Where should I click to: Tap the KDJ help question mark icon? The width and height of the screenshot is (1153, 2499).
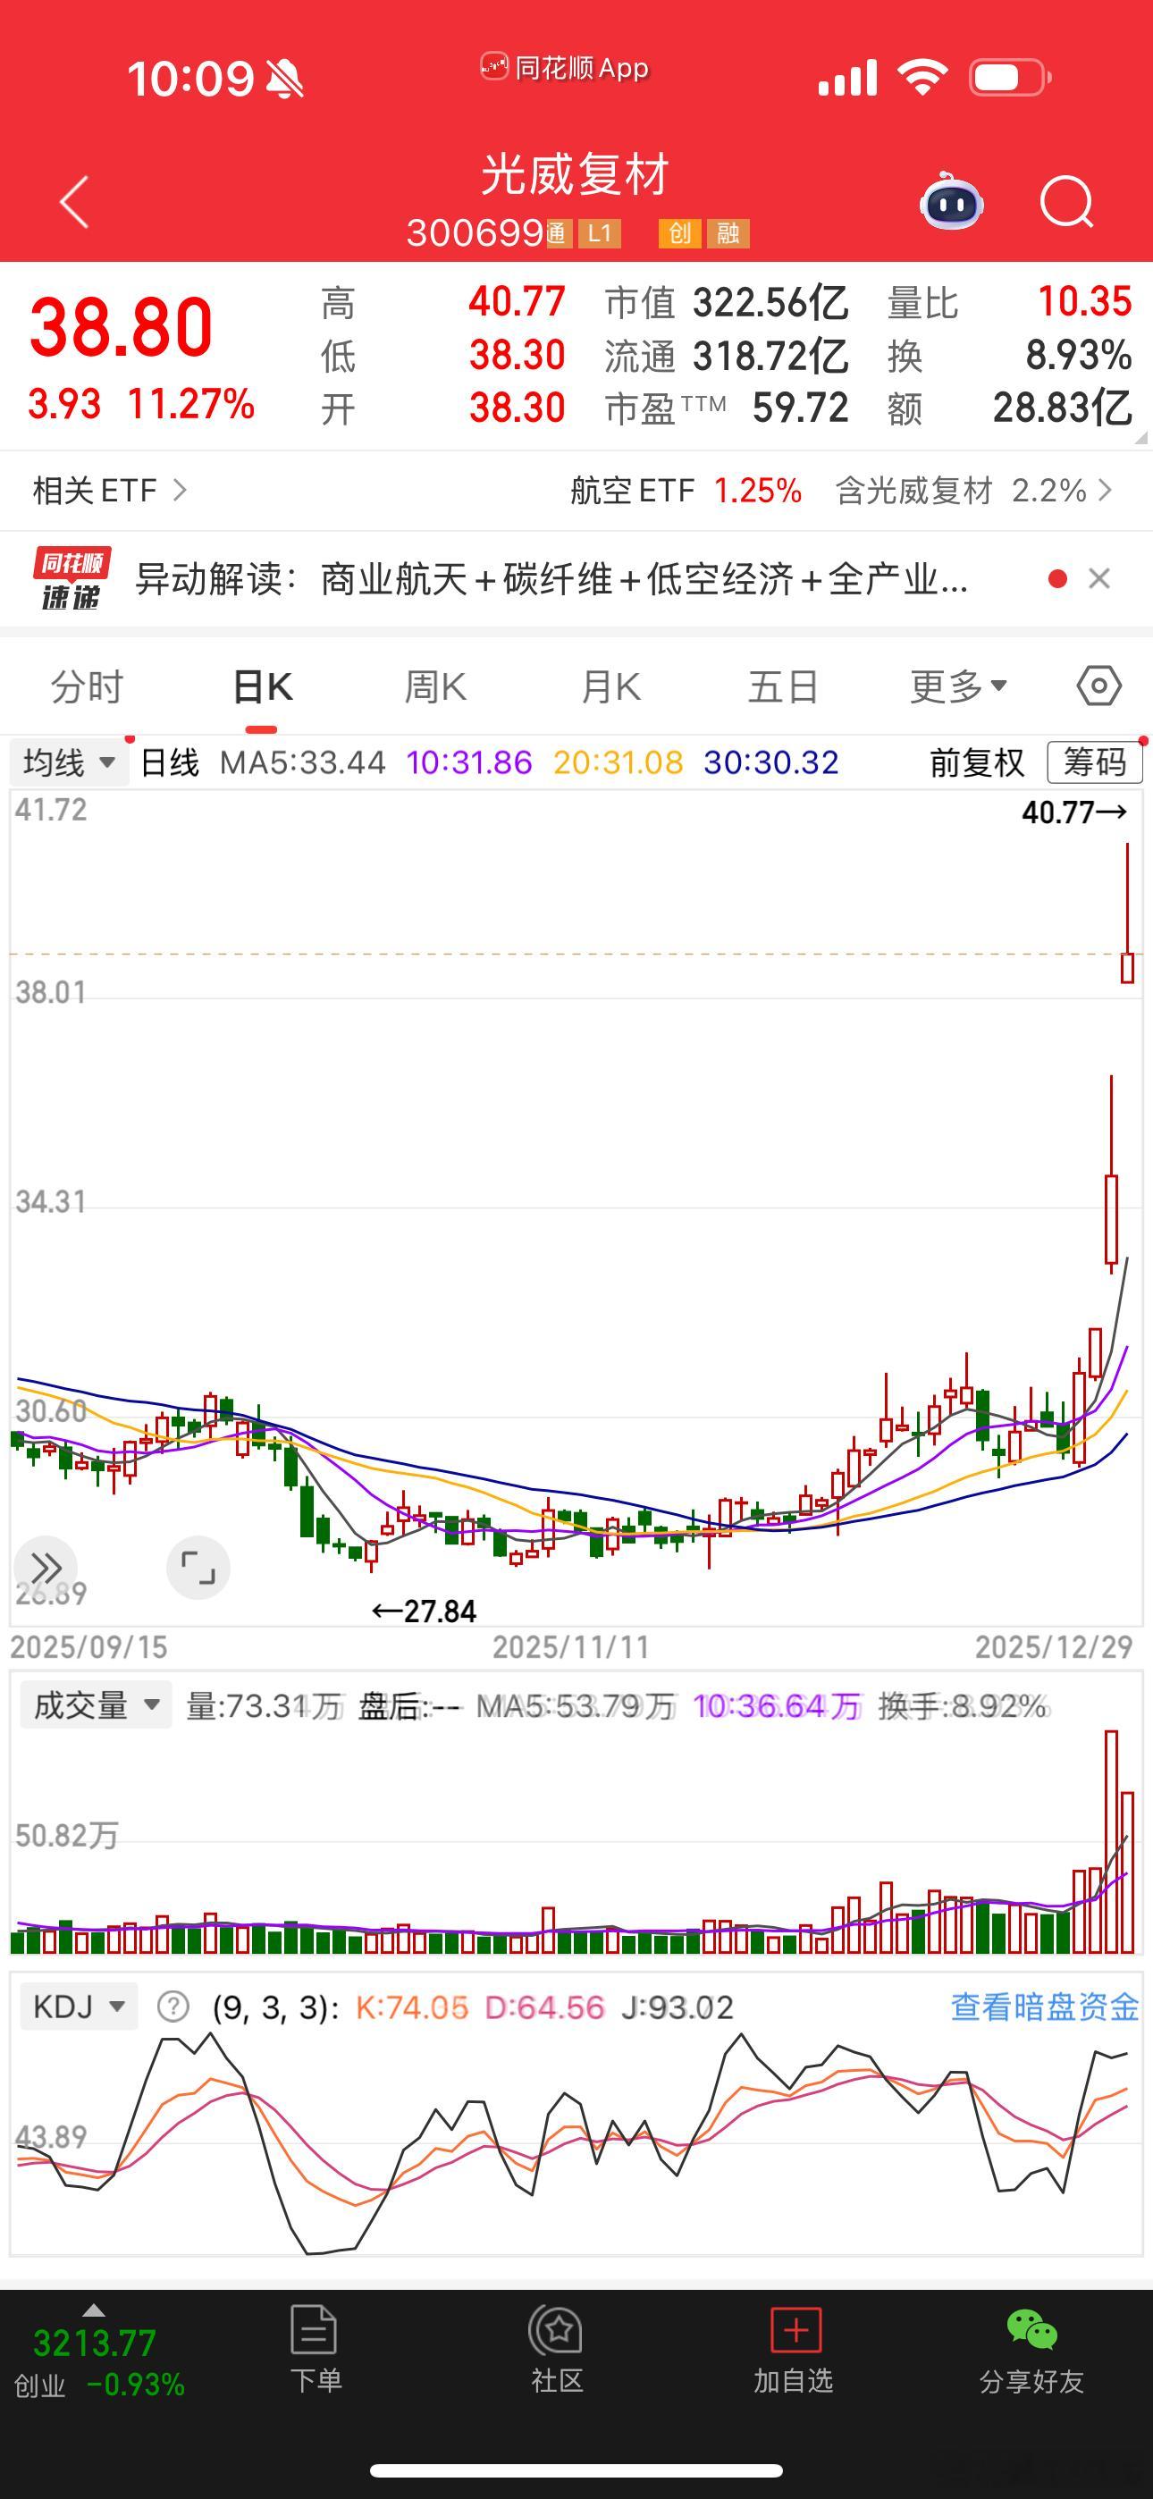coord(173,2007)
